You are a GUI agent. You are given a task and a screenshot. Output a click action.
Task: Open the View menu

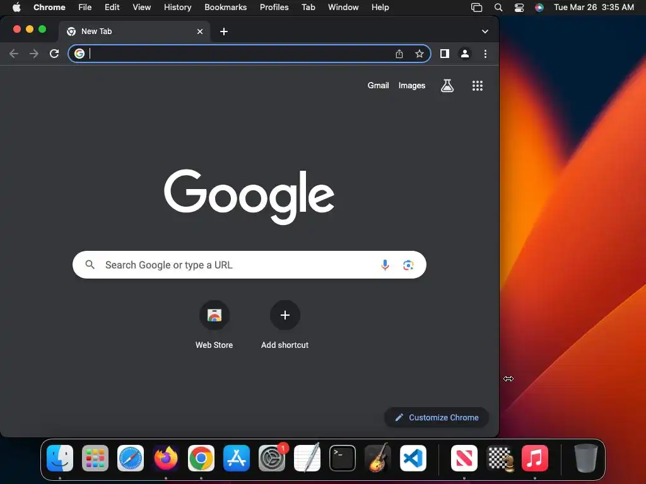coord(141,7)
